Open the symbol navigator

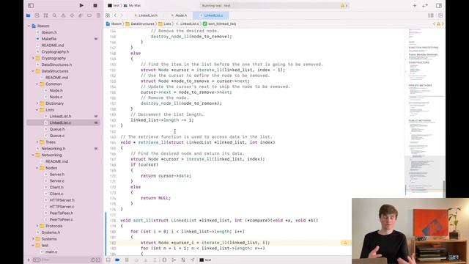45,15
